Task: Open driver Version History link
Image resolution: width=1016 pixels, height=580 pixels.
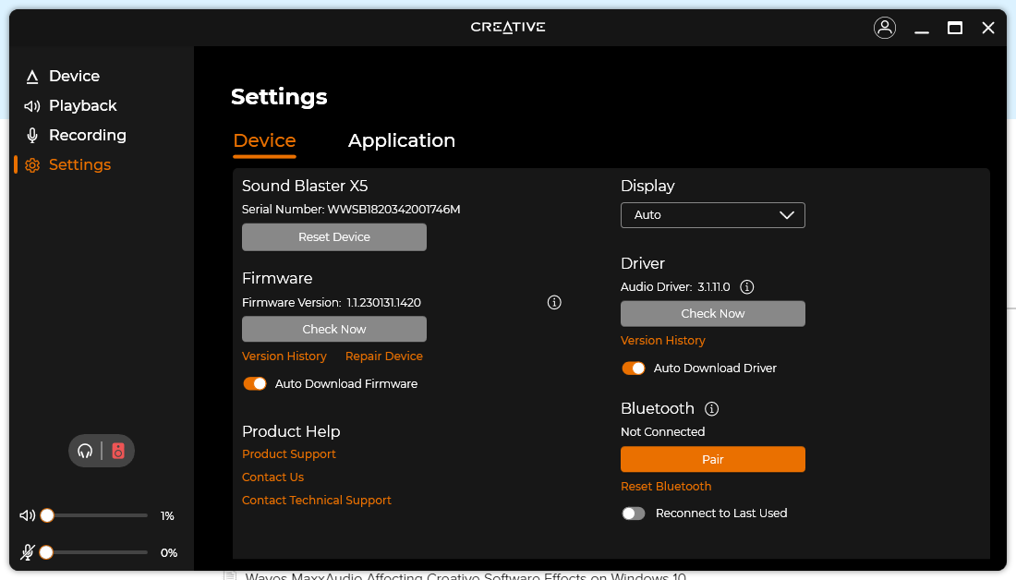Action: (663, 341)
